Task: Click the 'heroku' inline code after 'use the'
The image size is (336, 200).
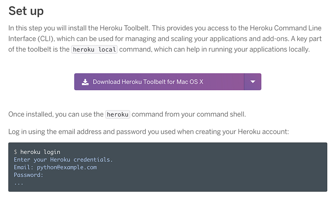Action: pos(118,114)
